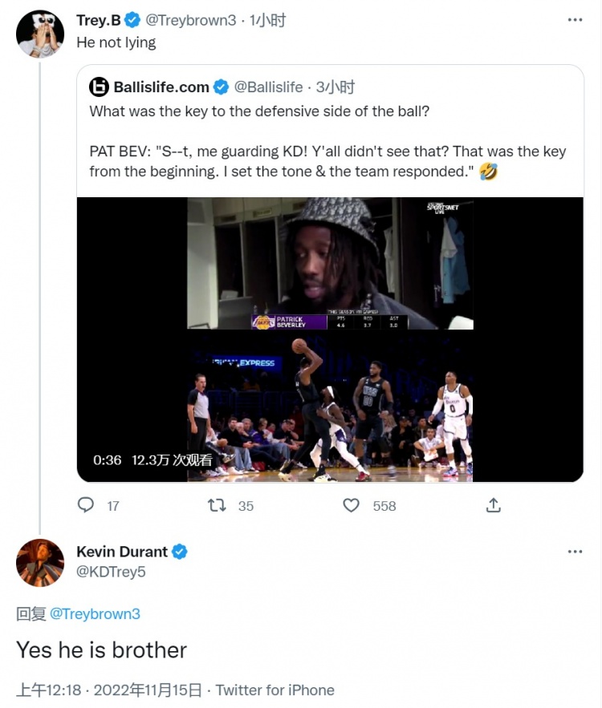Click Kevin Durant's verified checkmark badge

[180, 552]
